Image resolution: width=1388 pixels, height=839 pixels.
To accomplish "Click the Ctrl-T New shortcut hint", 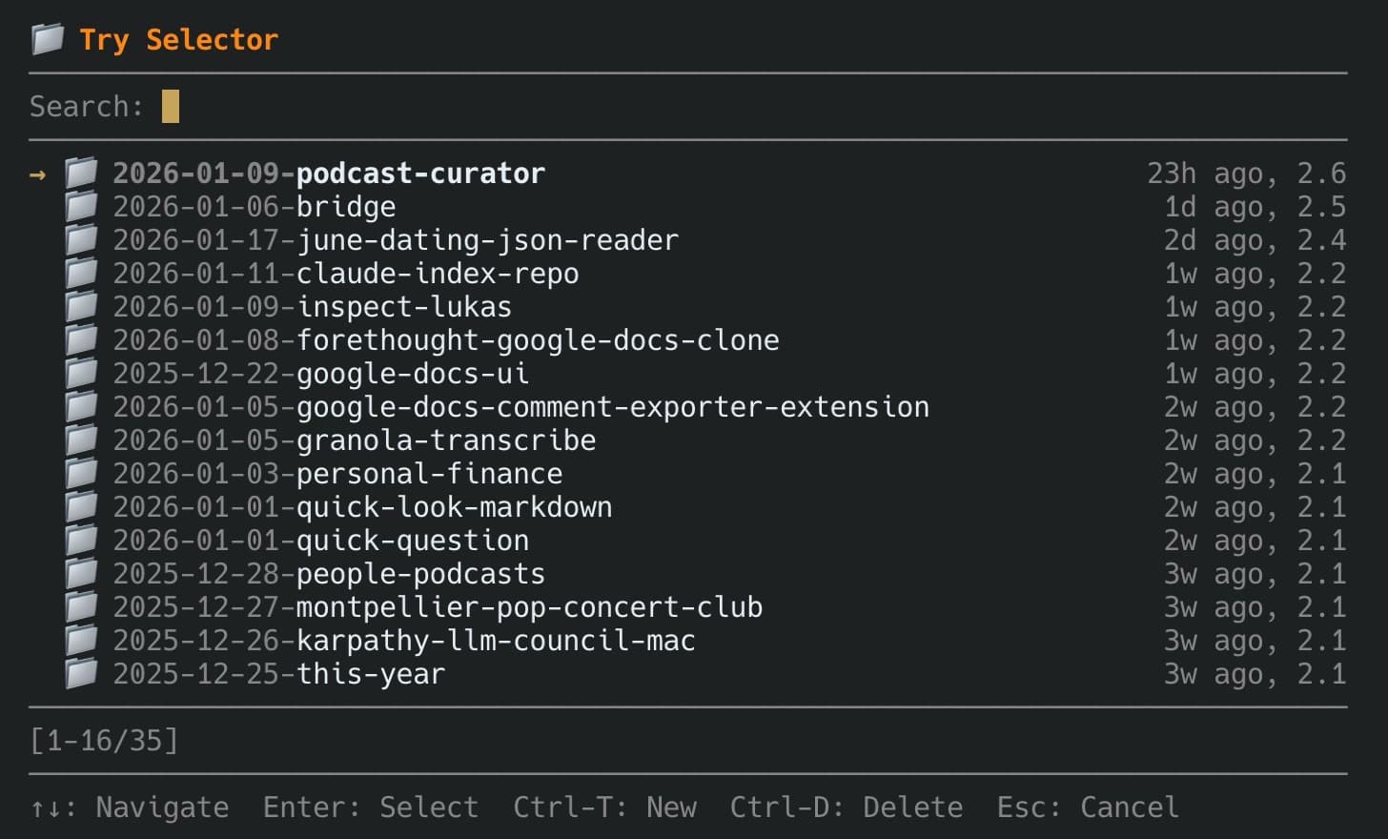I will pyautogui.click(x=604, y=808).
